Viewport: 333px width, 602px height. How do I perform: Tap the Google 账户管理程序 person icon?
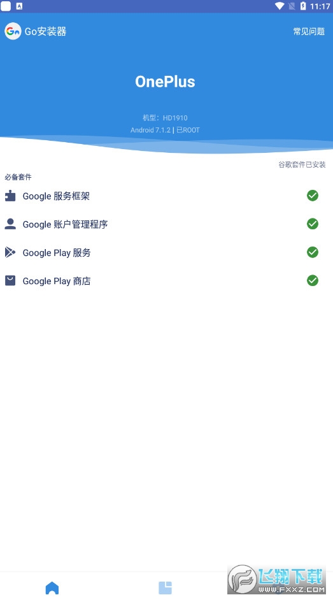coord(10,224)
